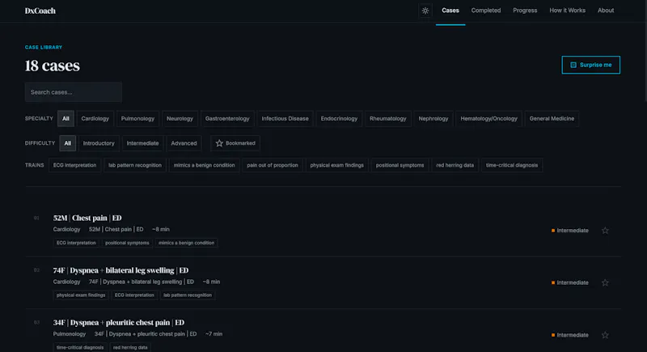
Task: Filter by Endocrinology specialty
Action: (x=339, y=119)
